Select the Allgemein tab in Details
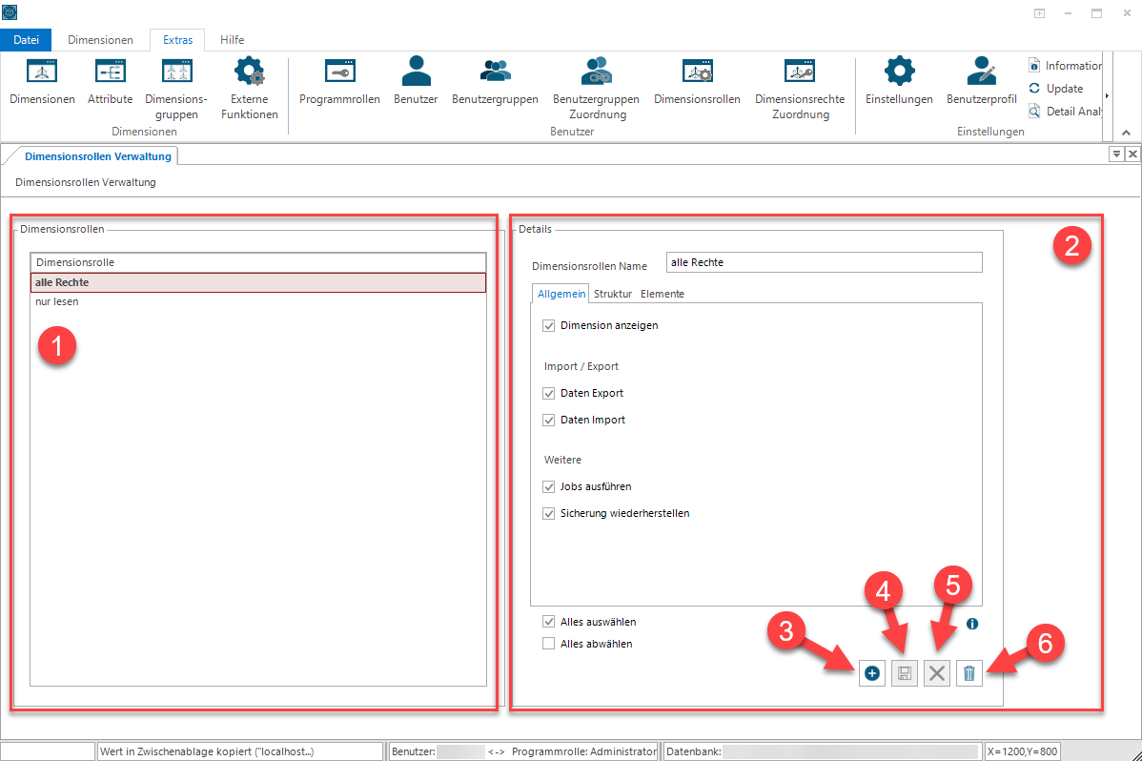This screenshot has width=1142, height=761. click(561, 294)
